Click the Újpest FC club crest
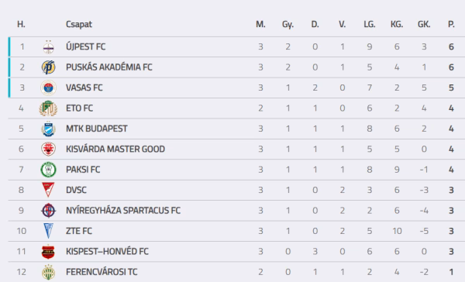Image resolution: width=465 pixels, height=282 pixels. pos(48,46)
